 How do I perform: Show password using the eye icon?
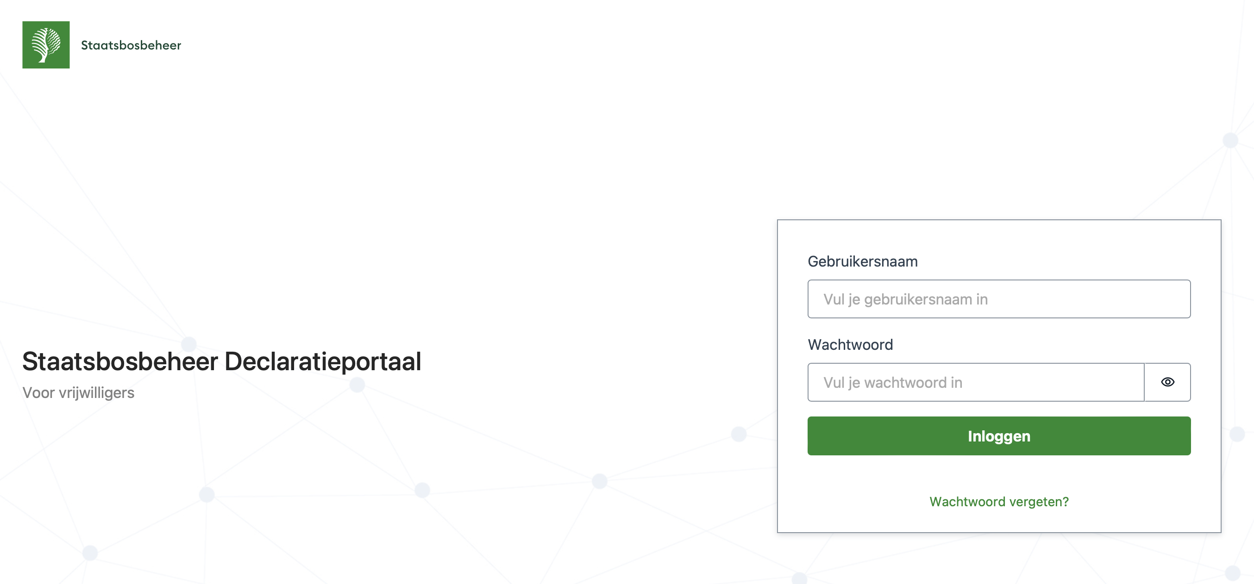(x=1167, y=382)
